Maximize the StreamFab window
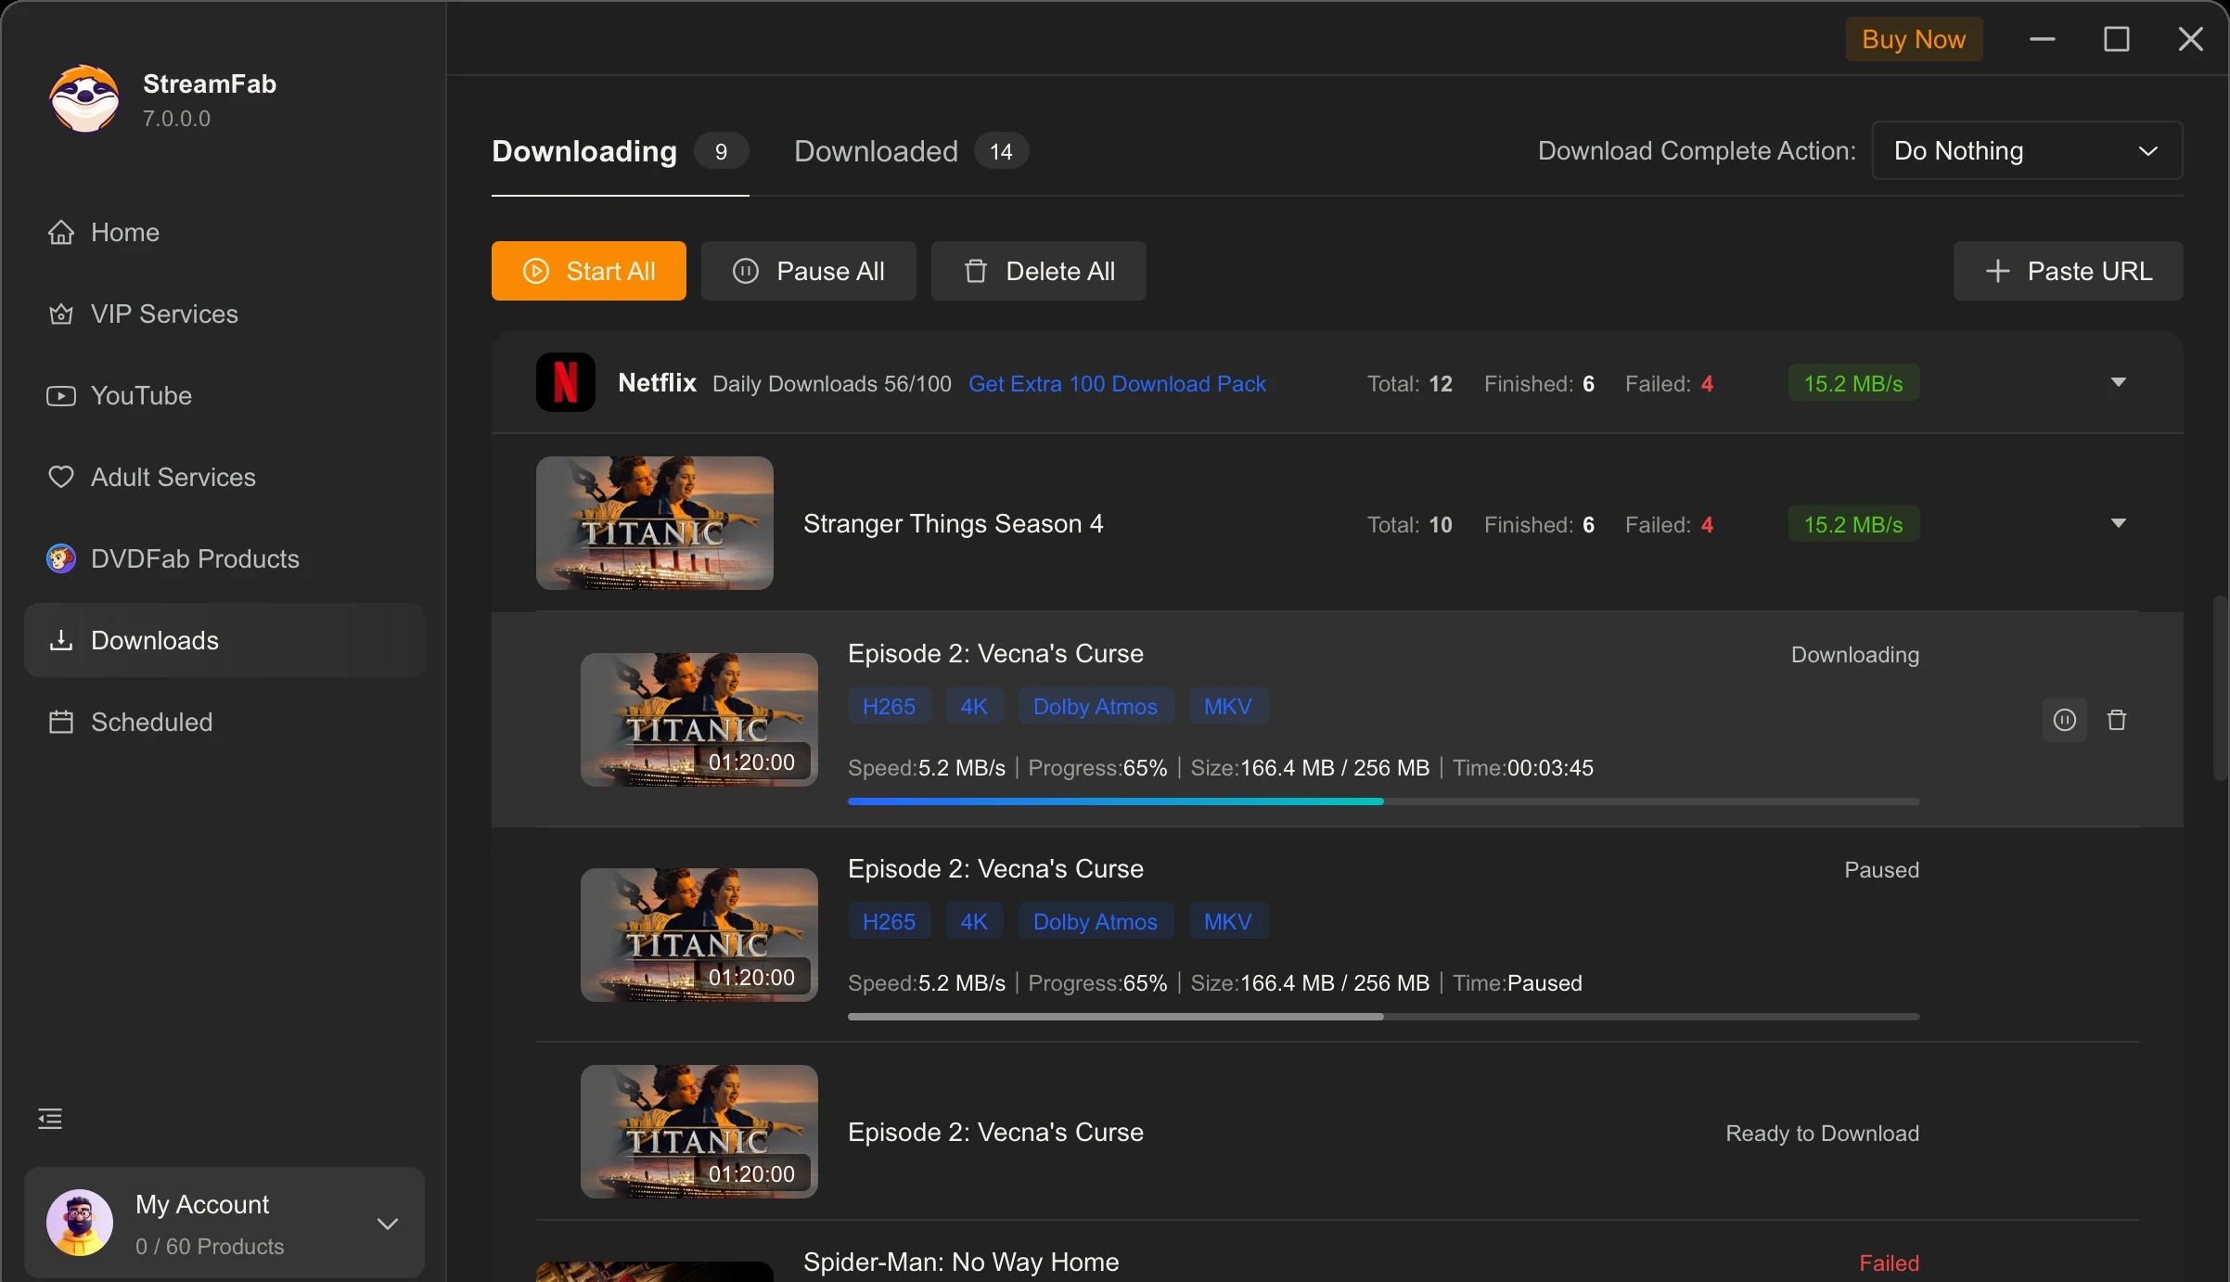The image size is (2230, 1282). [x=2117, y=39]
